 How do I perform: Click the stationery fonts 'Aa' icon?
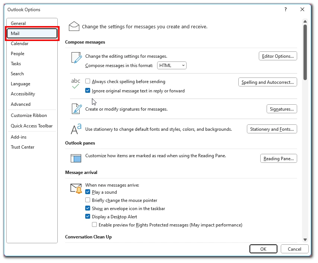point(76,129)
